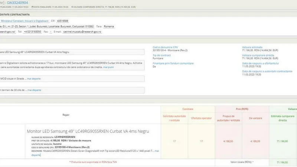Click the euro icon beside Valoare cumparare directa
297x167 pixels.
tap(72, 7)
